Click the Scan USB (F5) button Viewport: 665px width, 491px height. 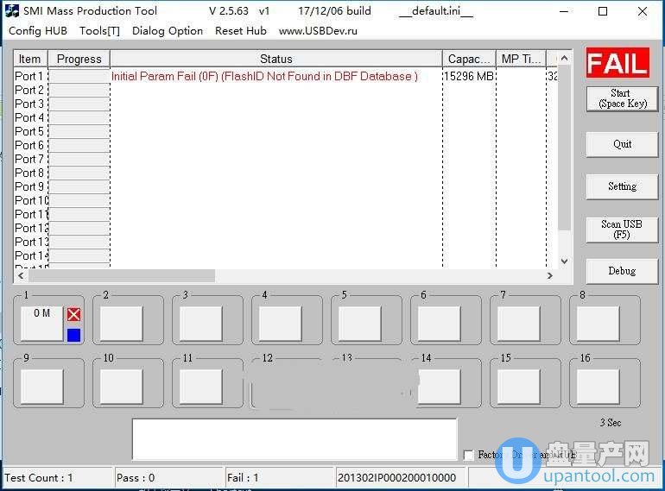pos(622,229)
